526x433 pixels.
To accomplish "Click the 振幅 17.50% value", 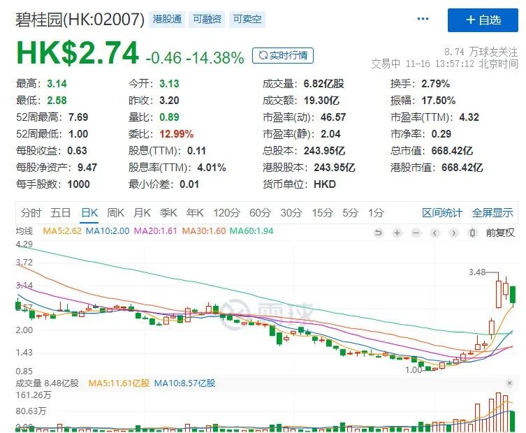I will click(439, 101).
